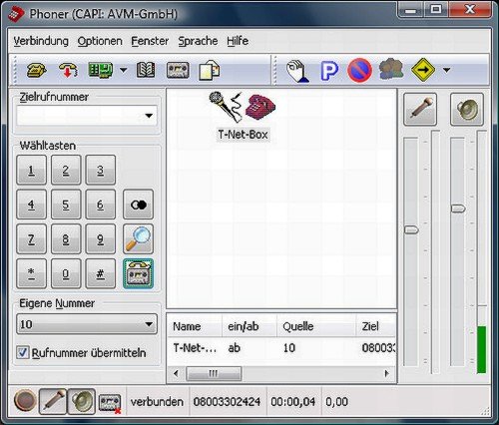The image size is (499, 425).
Task: Click the blue P park icon
Action: pyautogui.click(x=329, y=71)
